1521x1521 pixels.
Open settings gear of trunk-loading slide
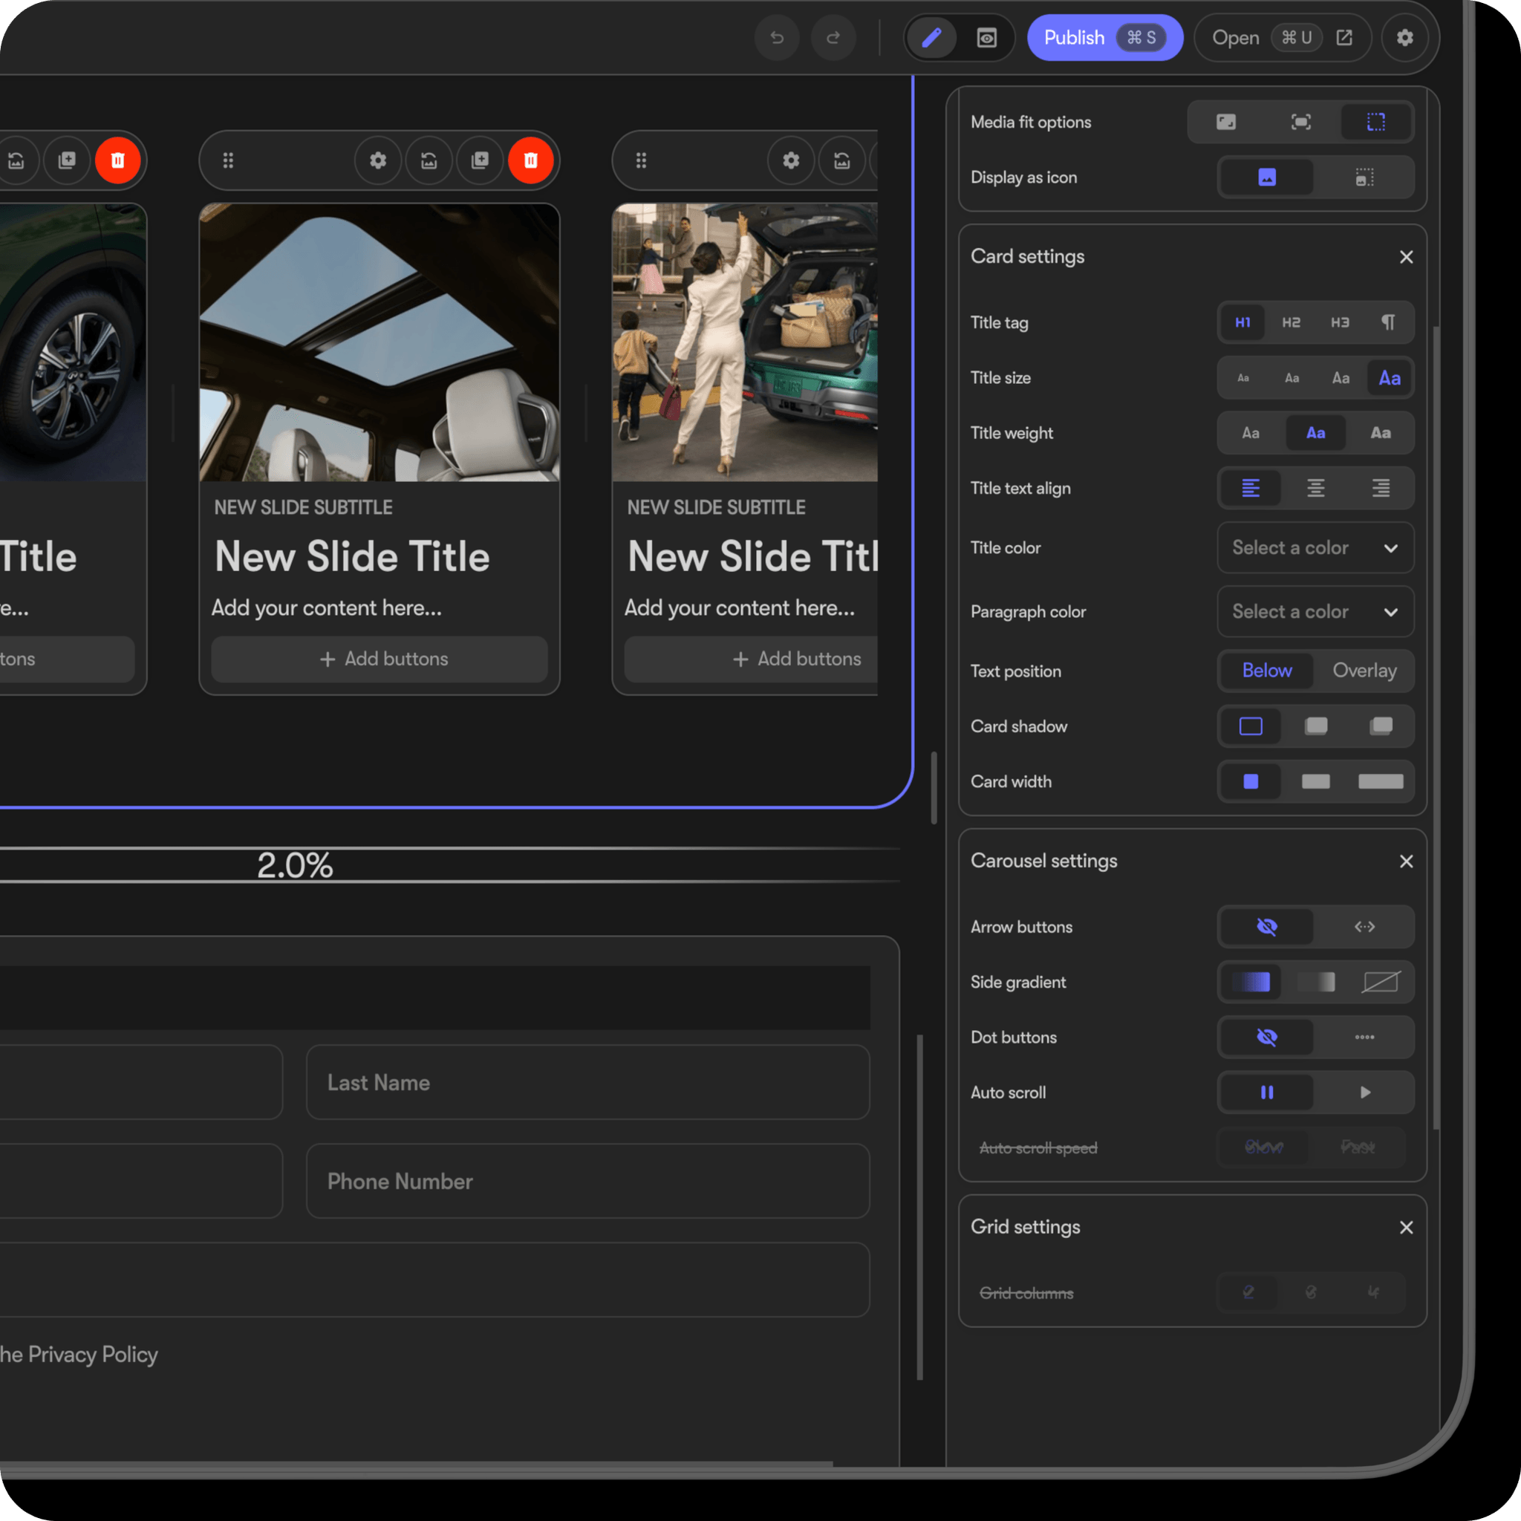point(790,160)
